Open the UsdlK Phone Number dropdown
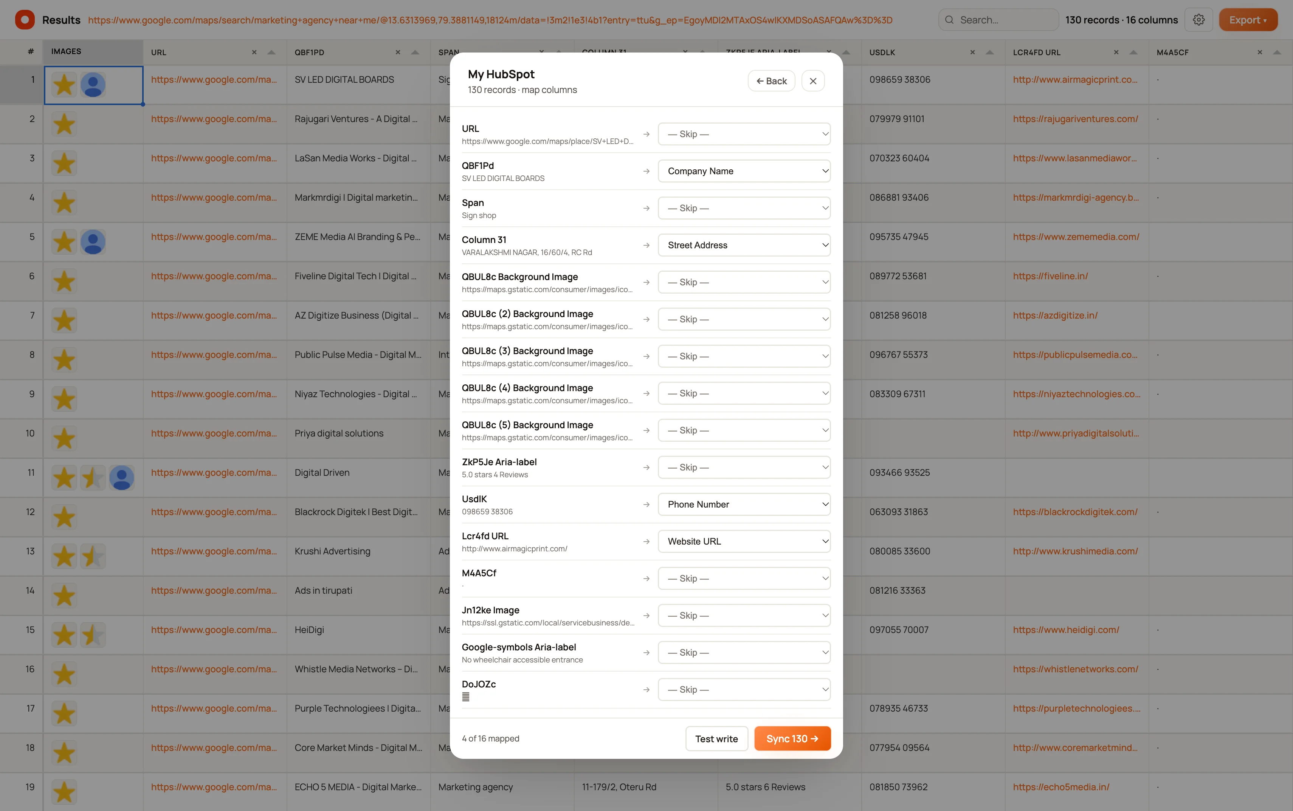The height and width of the screenshot is (811, 1293). [744, 504]
